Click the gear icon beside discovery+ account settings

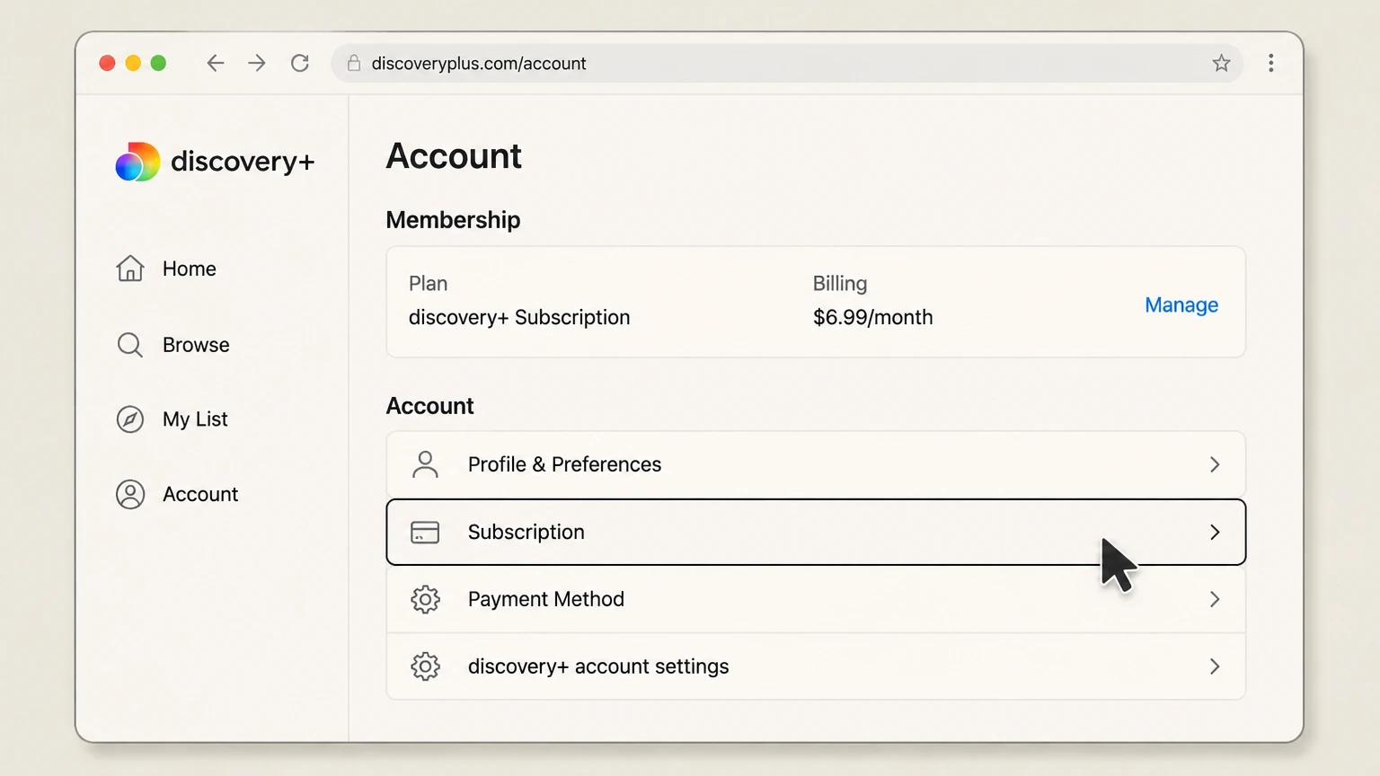click(x=425, y=666)
